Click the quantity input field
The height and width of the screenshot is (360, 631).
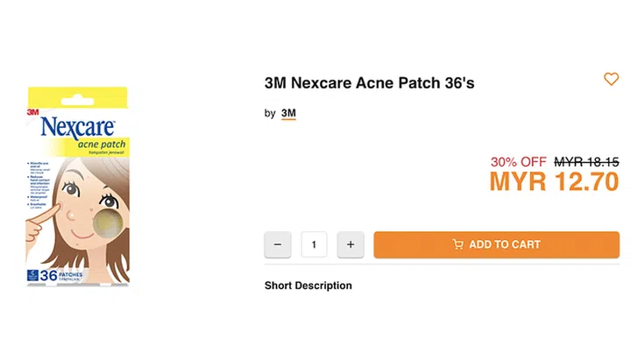tap(314, 244)
